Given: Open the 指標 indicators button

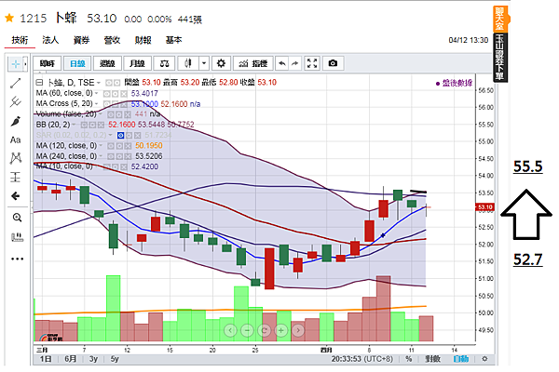Looking at the screenshot, I should (x=253, y=64).
